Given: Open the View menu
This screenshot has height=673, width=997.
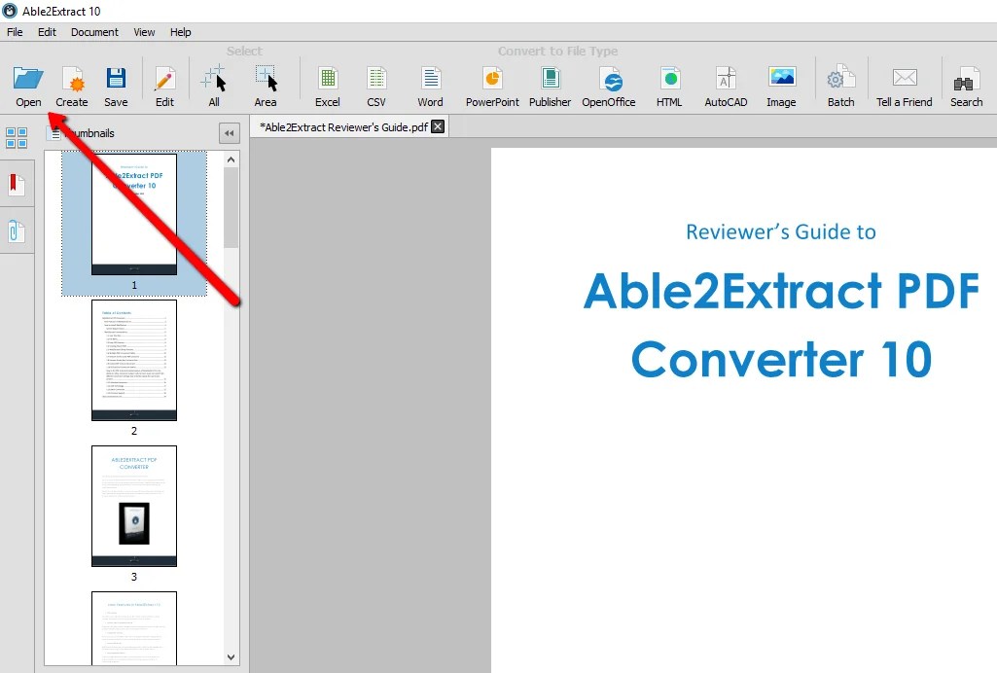Looking at the screenshot, I should click(144, 32).
